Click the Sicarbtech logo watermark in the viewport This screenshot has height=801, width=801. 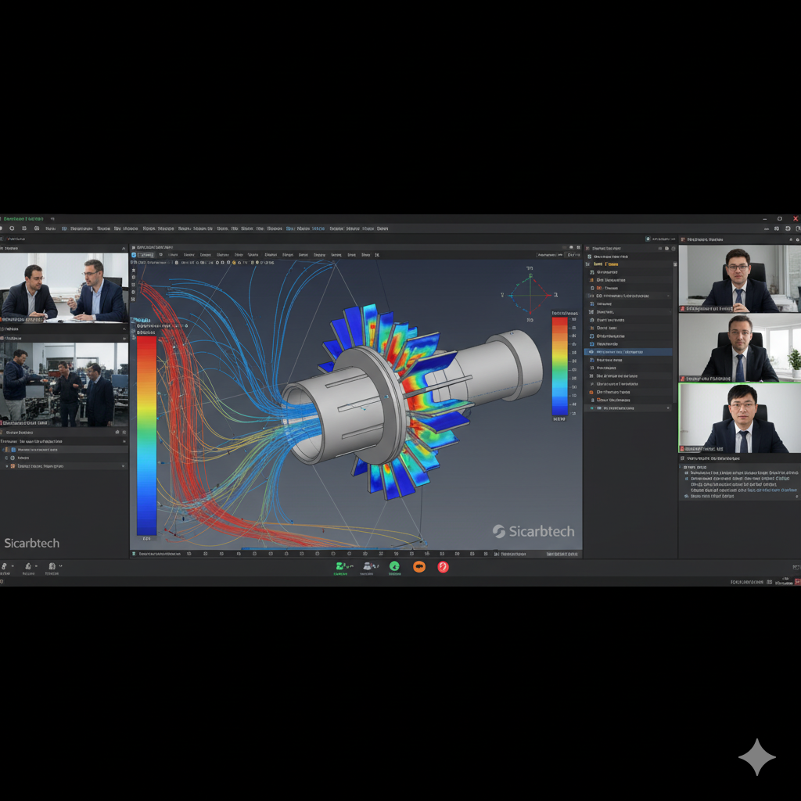tap(534, 530)
